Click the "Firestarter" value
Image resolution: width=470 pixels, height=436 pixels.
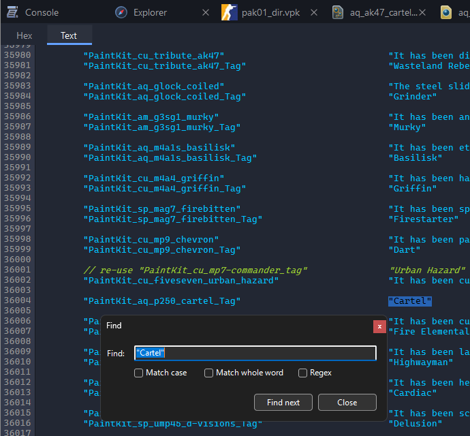coord(423,219)
